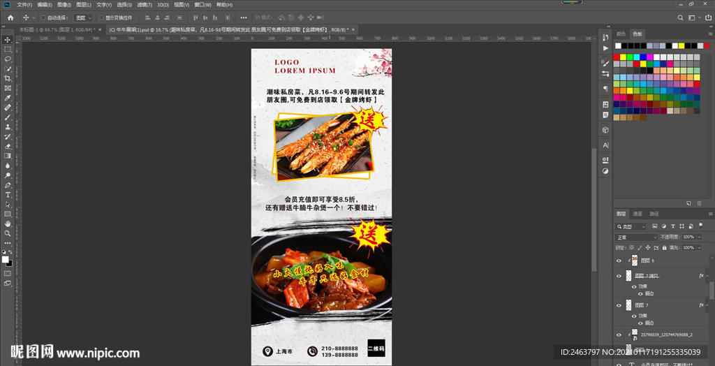Switch to the 路径 panel tab
Screen dimensions: 715x366
654,214
